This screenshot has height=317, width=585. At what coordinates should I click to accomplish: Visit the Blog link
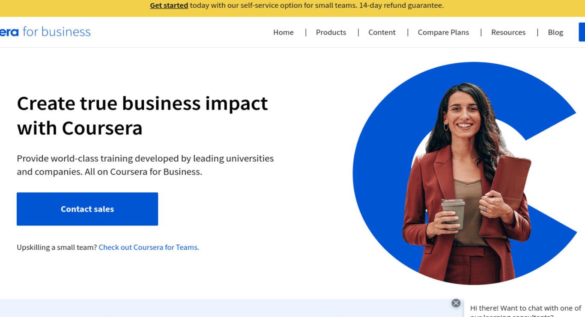[x=555, y=32]
